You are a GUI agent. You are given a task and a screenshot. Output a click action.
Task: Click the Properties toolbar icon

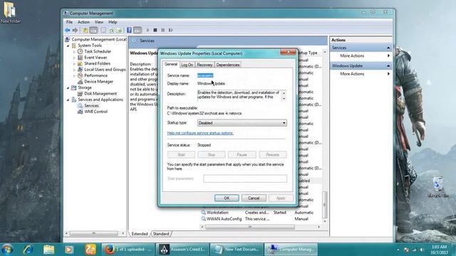coord(103,30)
